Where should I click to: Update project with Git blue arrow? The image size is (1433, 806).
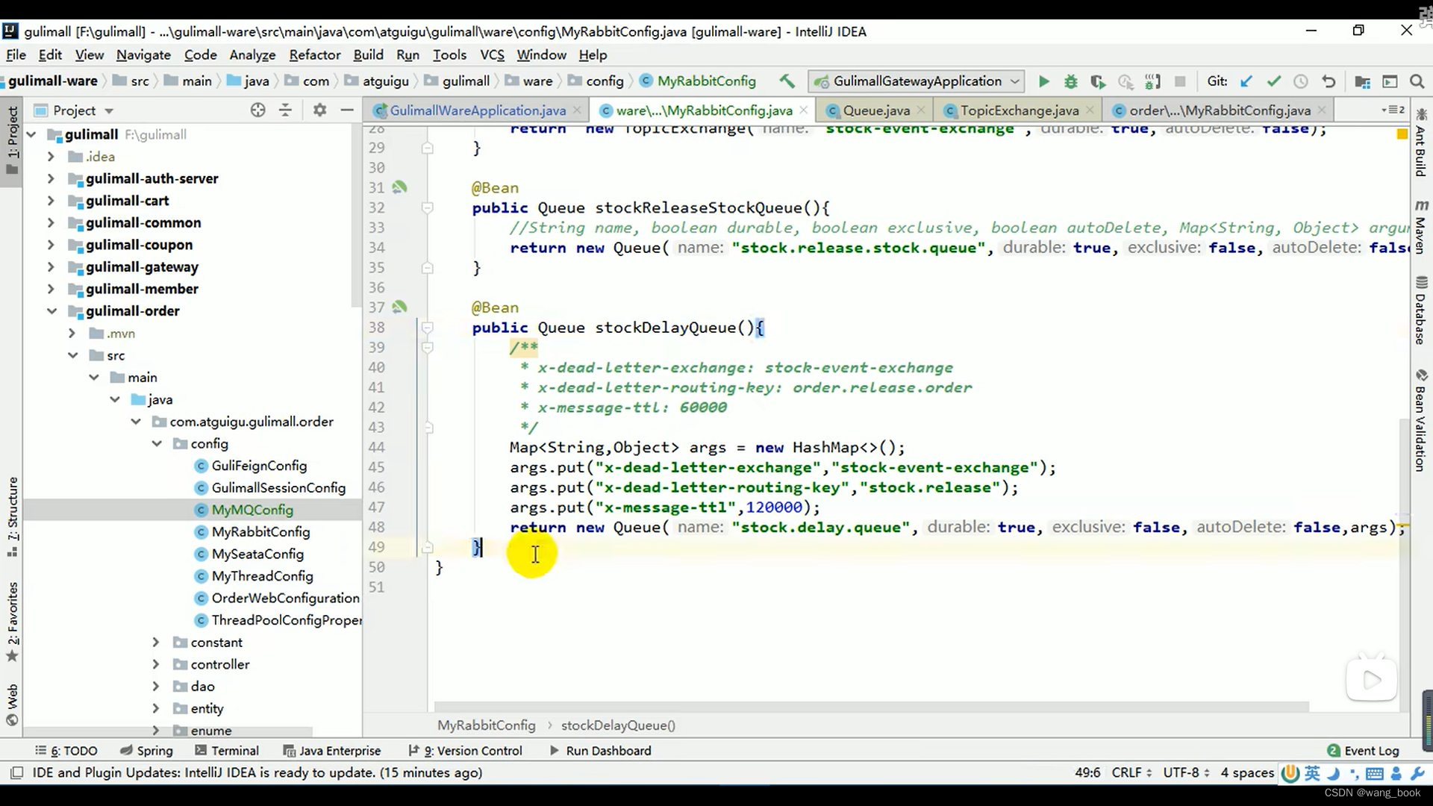[x=1246, y=81]
